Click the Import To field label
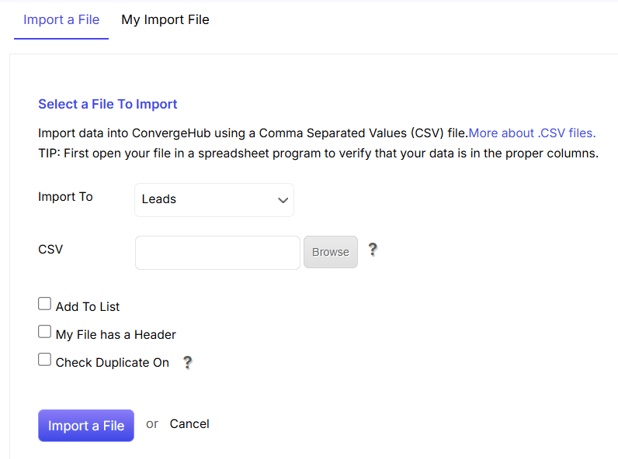 pyautogui.click(x=65, y=196)
